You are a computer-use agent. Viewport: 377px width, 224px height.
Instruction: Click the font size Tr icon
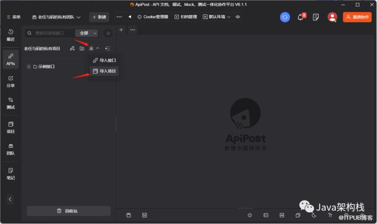[x=330, y=215]
